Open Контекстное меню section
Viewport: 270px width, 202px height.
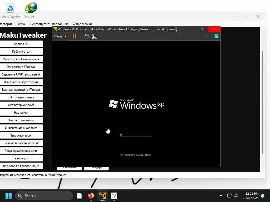(21, 120)
